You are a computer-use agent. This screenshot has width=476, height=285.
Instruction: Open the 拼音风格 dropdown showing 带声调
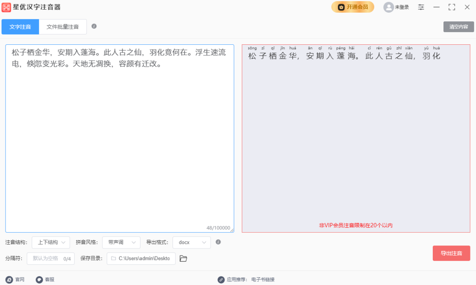click(121, 242)
